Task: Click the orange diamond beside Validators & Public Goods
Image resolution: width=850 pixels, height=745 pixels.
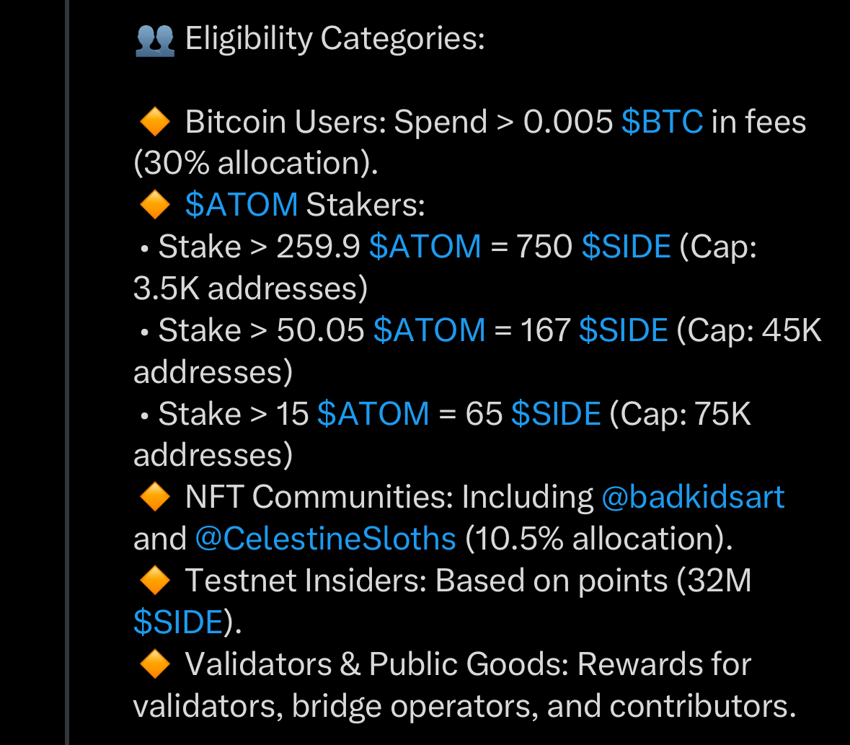Action: point(154,664)
